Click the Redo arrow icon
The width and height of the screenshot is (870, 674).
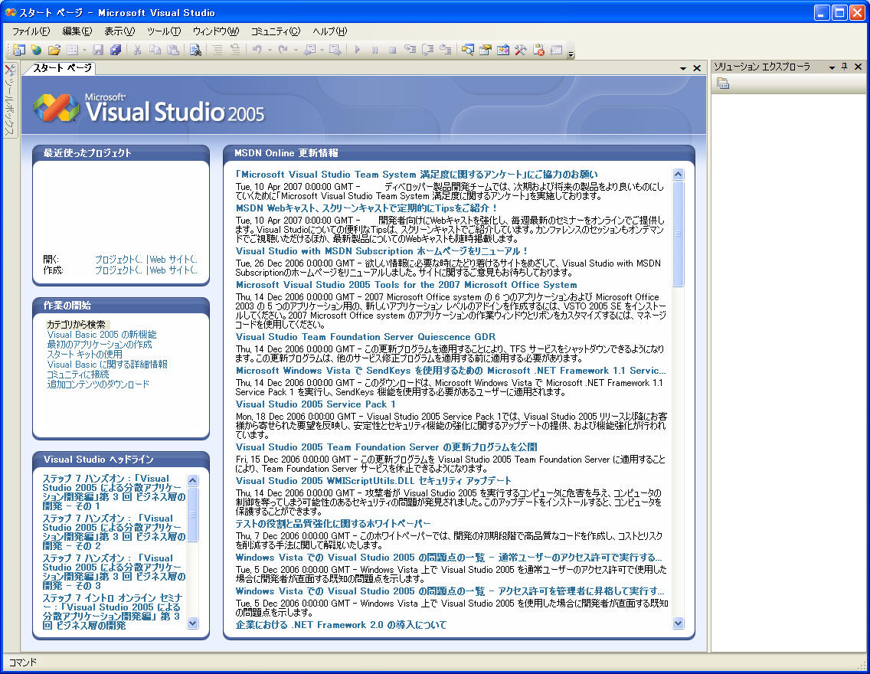point(283,50)
